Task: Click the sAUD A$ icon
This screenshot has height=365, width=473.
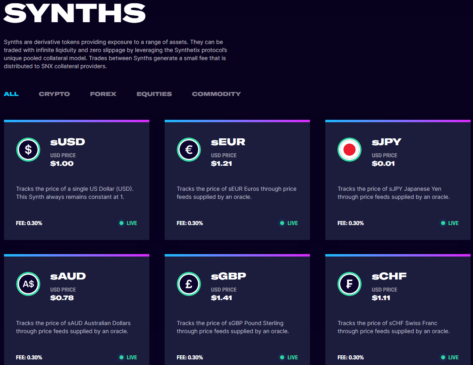Action: coord(28,284)
